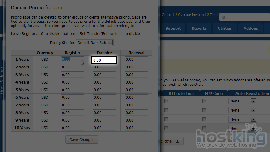Toggle the second row EPP Code checkbox
270x152 pixels.
[x=204, y=110]
